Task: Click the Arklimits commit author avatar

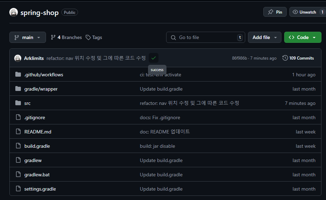Action: pos(18,58)
